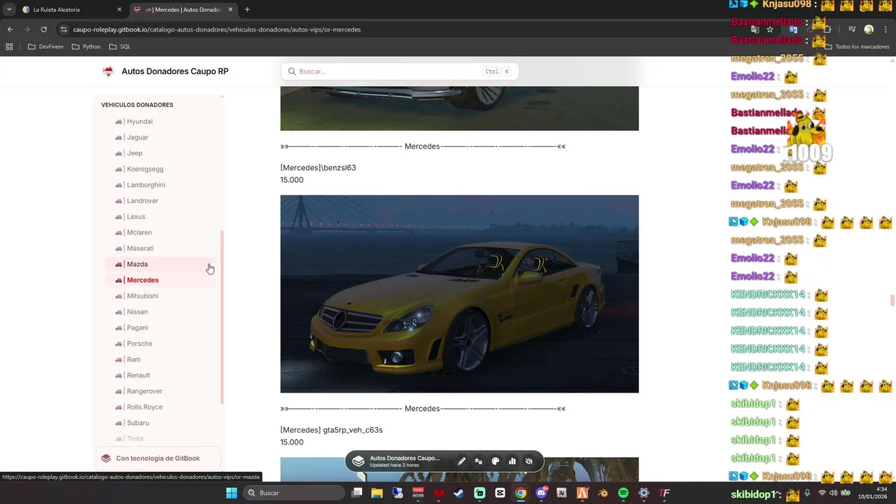Open the GitBook customization gears icon
The width and height of the screenshot is (896, 504).
[479, 461]
